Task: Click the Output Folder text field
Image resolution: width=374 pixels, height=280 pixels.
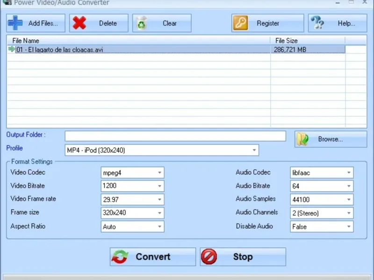Action: (175, 136)
